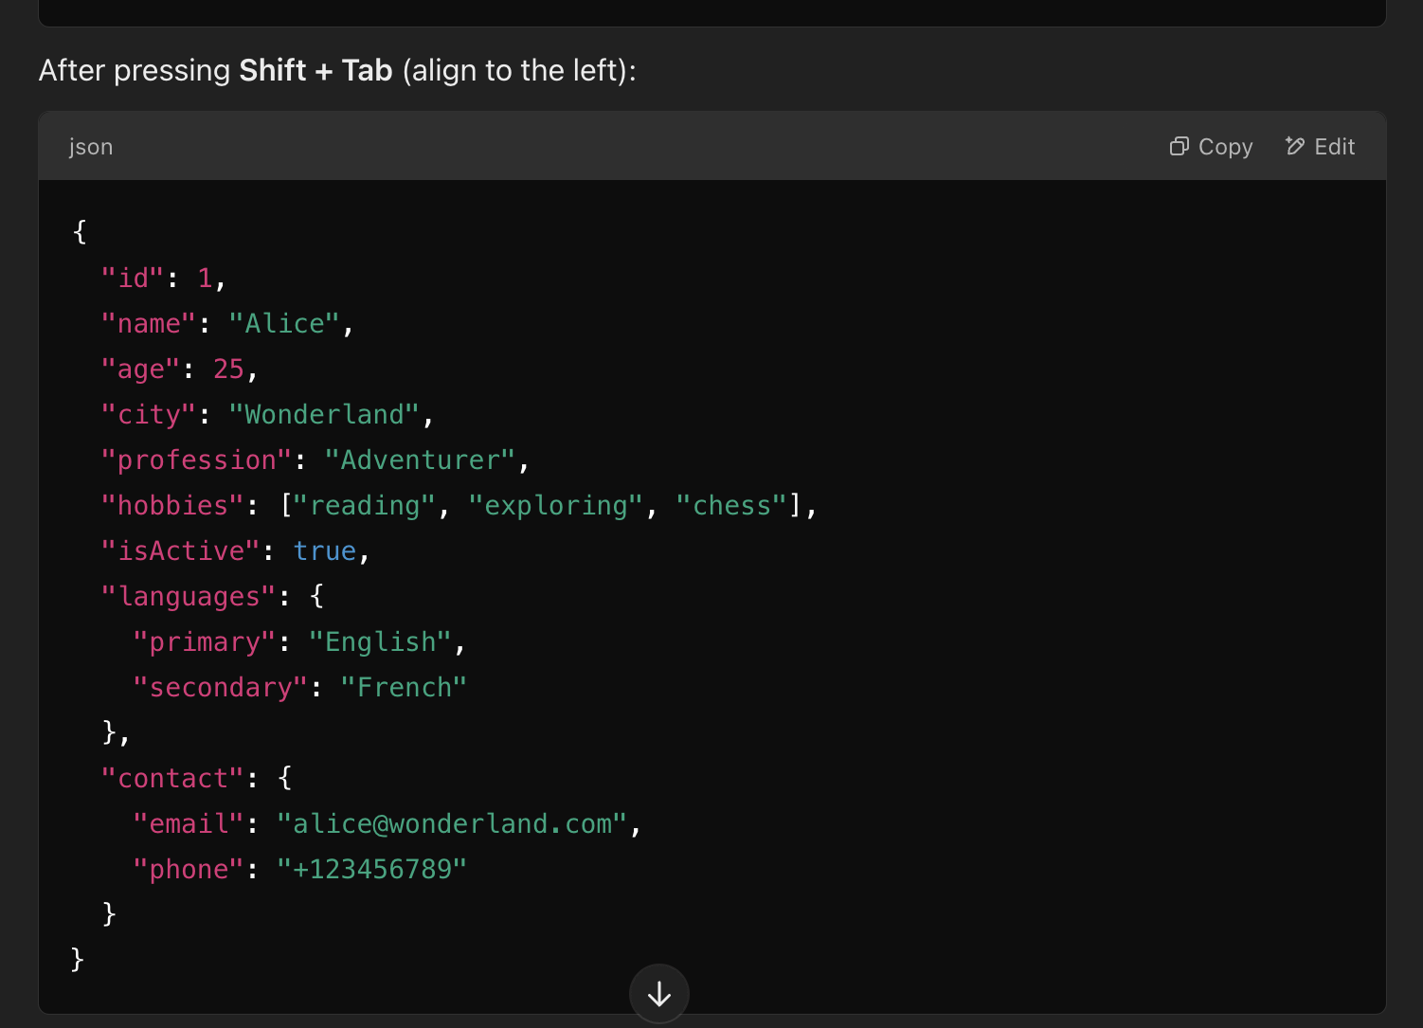This screenshot has width=1423, height=1028.
Task: Select the true value of isActive
Action: coord(325,550)
